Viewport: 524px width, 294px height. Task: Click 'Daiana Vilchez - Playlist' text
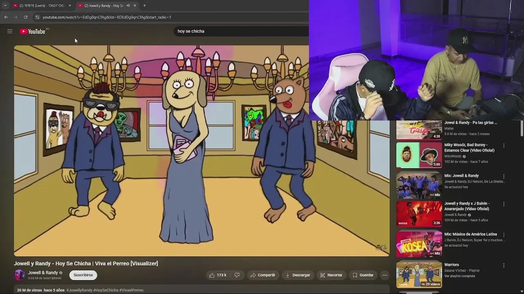[462, 270]
